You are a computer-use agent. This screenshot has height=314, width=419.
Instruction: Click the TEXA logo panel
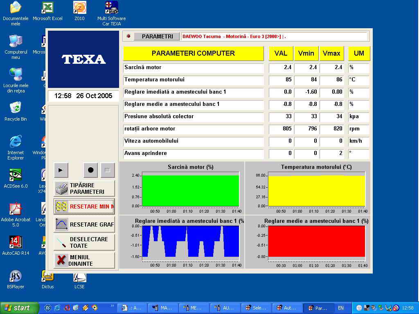pyautogui.click(x=83, y=59)
